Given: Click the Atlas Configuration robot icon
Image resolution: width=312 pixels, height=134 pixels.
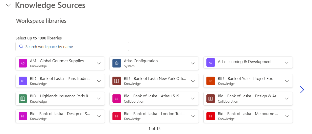Looking at the screenshot, I should pyautogui.click(x=117, y=63).
